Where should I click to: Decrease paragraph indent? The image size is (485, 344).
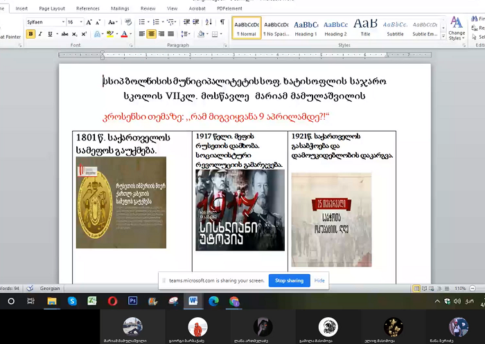pos(186,22)
